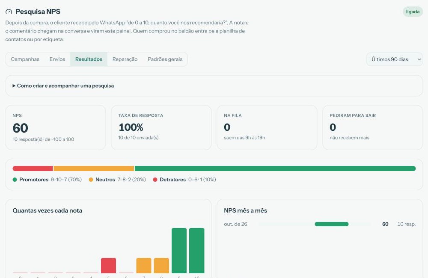
Task: Click the Neutros legend label
Action: (x=105, y=180)
